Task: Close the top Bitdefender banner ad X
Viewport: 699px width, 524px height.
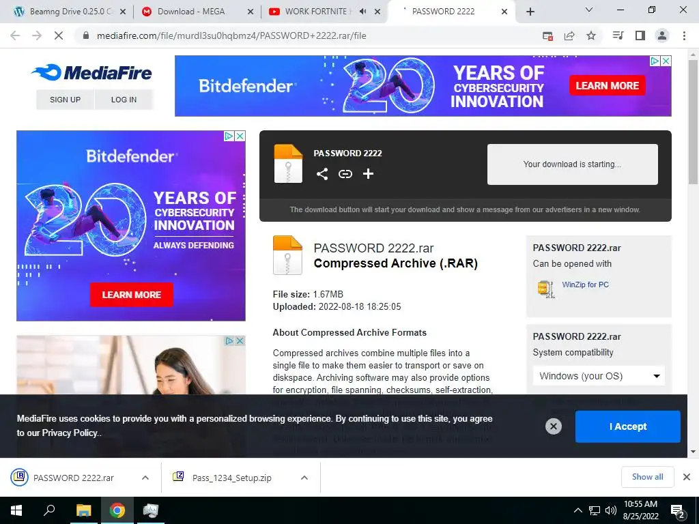Action: 666,61
